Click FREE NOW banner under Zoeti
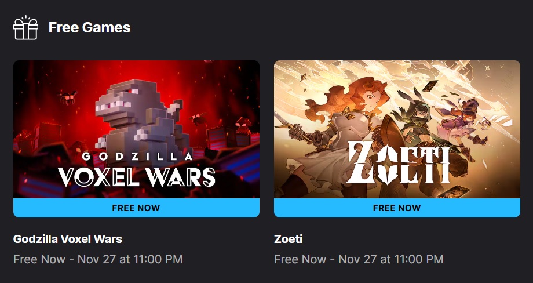 pos(397,208)
